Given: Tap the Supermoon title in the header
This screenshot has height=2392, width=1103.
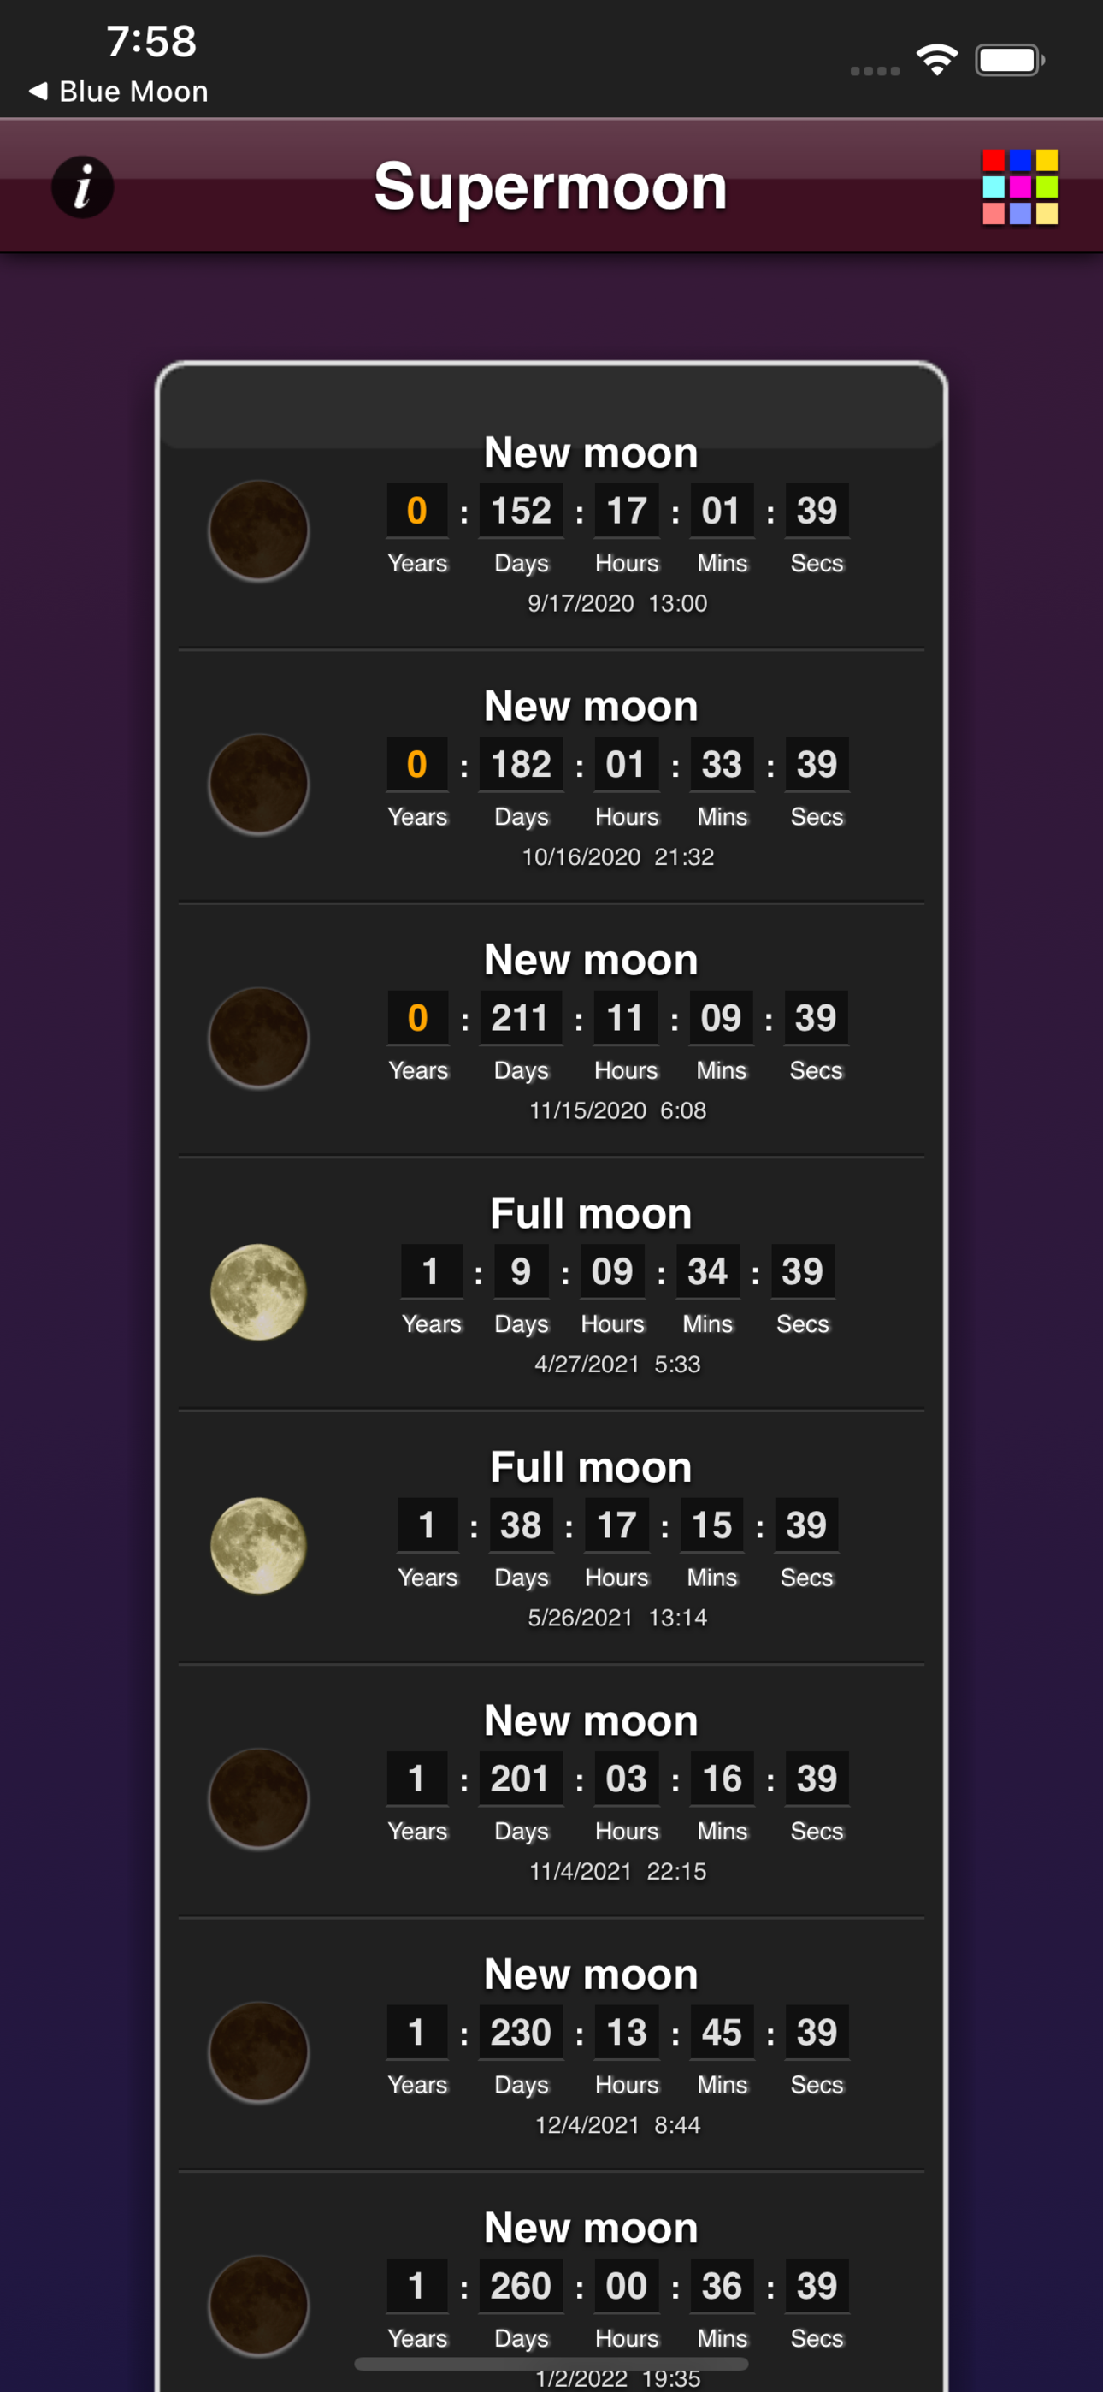Looking at the screenshot, I should [551, 186].
